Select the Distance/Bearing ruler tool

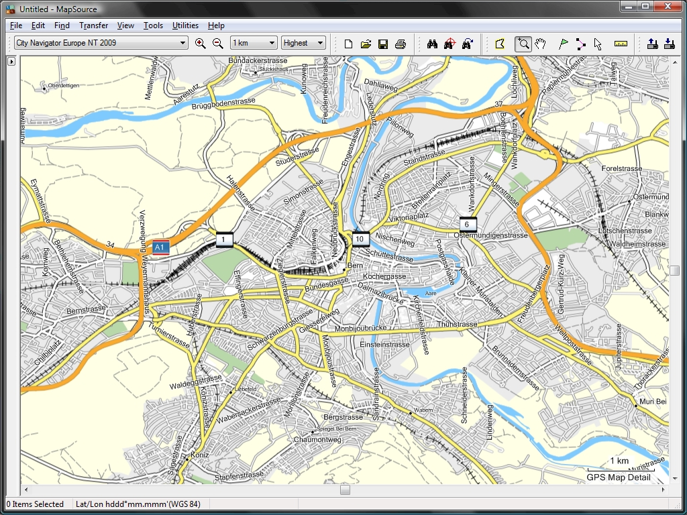[621, 44]
